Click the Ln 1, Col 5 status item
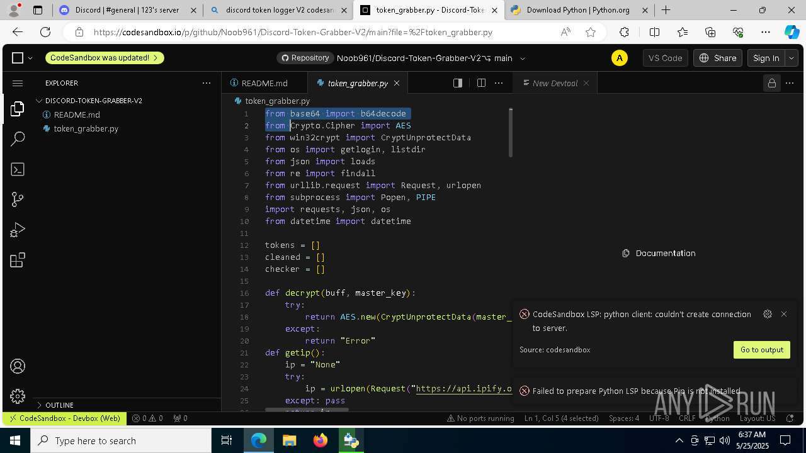Viewport: 806px width, 453px height. [x=562, y=418]
